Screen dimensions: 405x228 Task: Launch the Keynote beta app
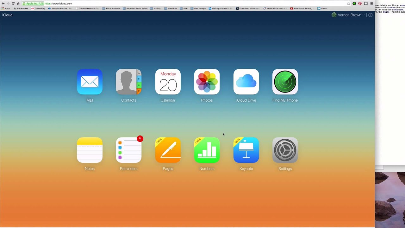click(246, 150)
